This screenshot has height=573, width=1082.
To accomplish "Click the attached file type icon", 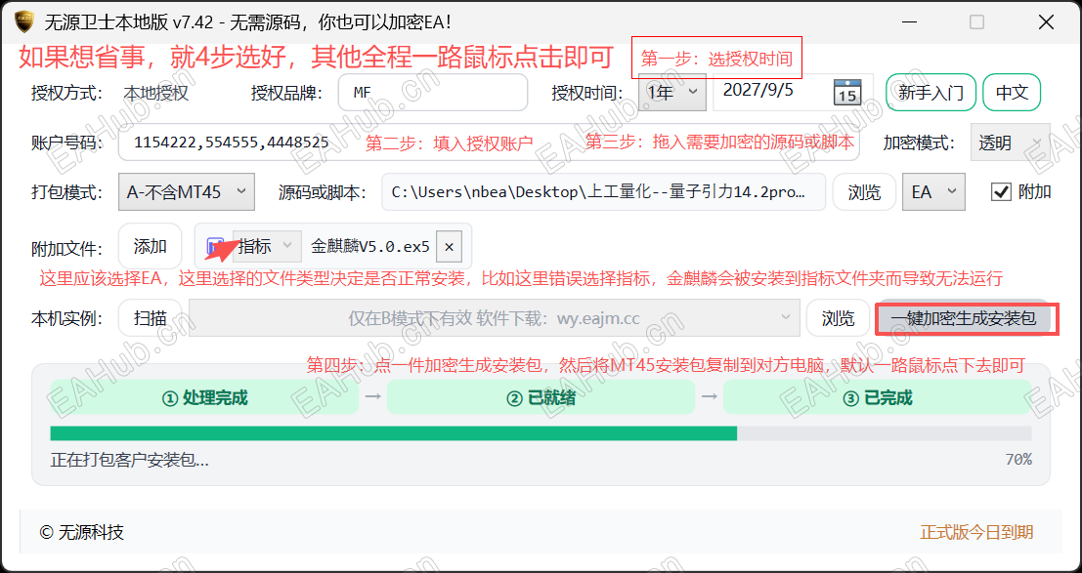I will point(215,247).
